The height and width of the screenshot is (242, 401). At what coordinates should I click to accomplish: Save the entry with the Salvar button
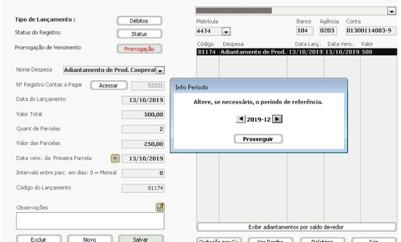[x=141, y=239]
